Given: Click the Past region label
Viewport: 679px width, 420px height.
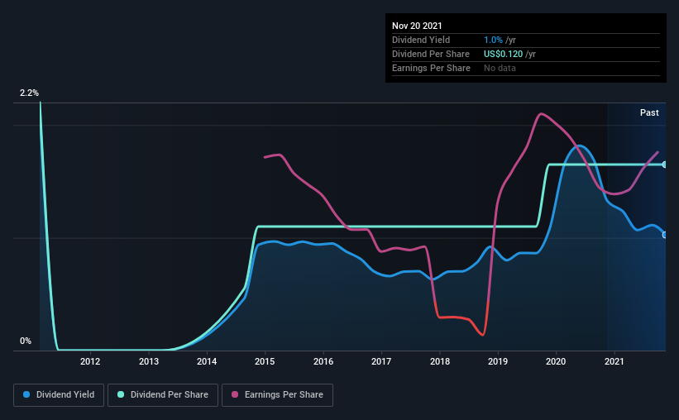Looking at the screenshot, I should click(x=649, y=112).
